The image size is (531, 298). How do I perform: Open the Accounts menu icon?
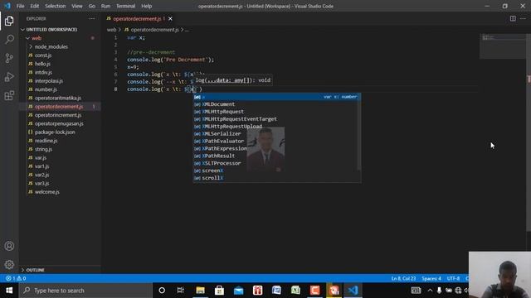[9, 246]
